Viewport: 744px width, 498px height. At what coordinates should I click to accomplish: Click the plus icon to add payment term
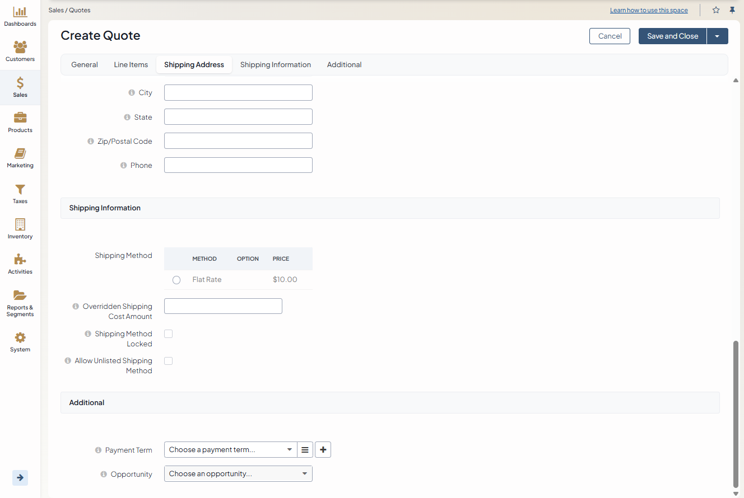click(x=323, y=449)
